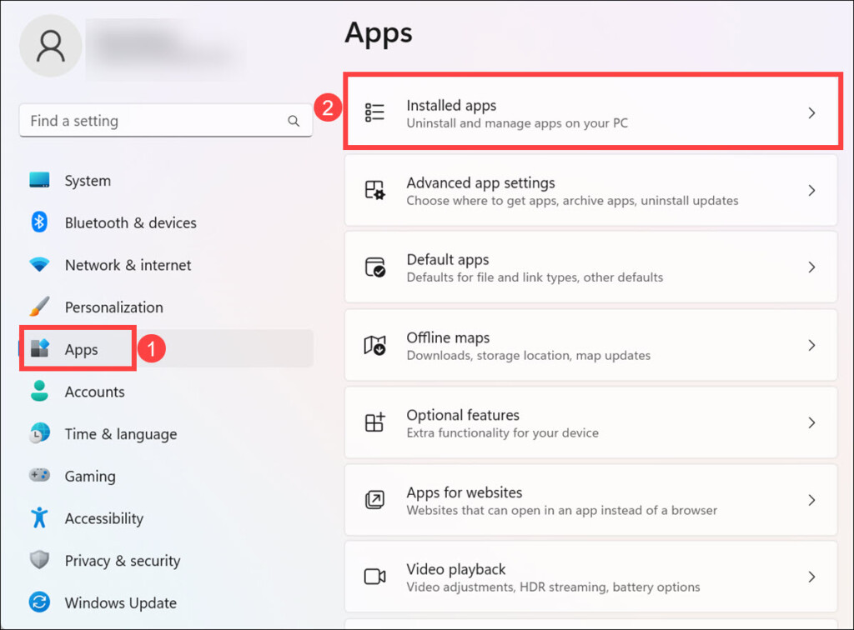The height and width of the screenshot is (630, 854).
Task: Click the System monitor icon in sidebar
Action: pyautogui.click(x=39, y=180)
